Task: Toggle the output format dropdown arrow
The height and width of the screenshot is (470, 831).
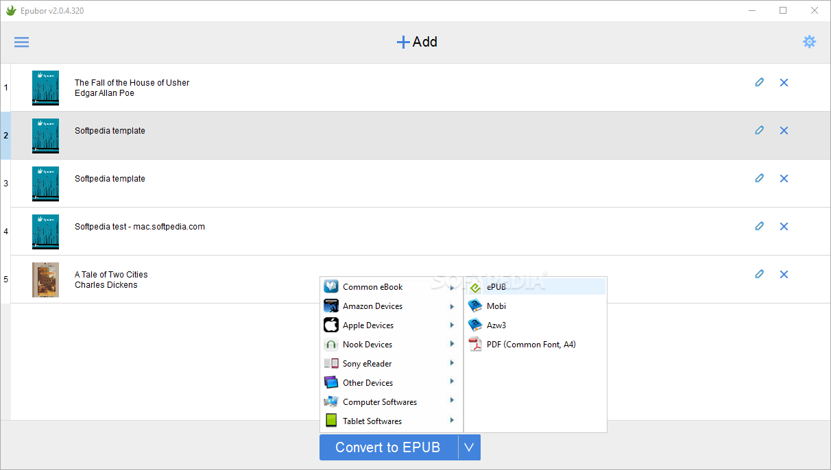Action: [469, 447]
